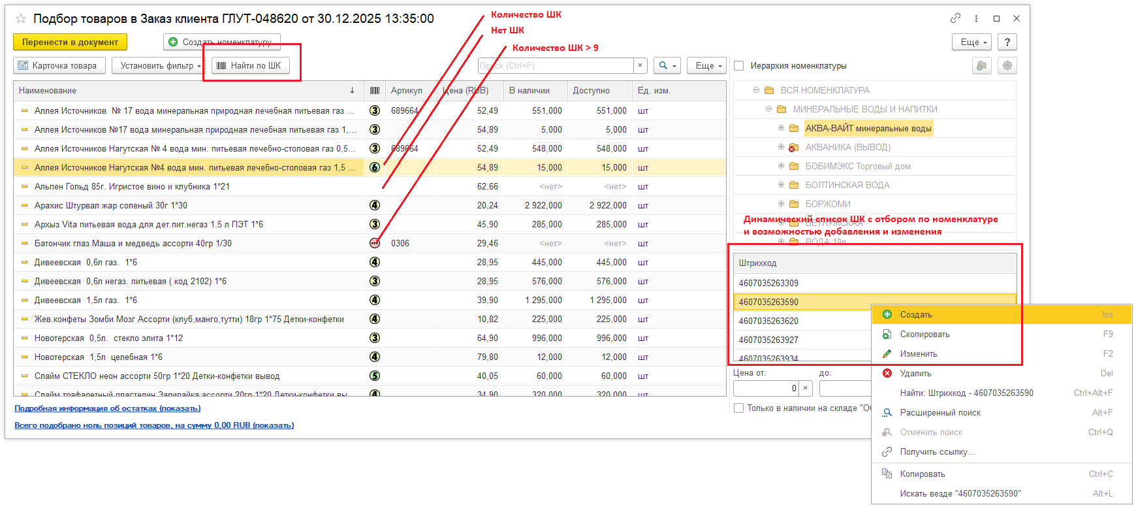Click barcode count icon for Жев.конфеты Зомби Мозг
This screenshot has height=507, width=1136.
(x=375, y=319)
